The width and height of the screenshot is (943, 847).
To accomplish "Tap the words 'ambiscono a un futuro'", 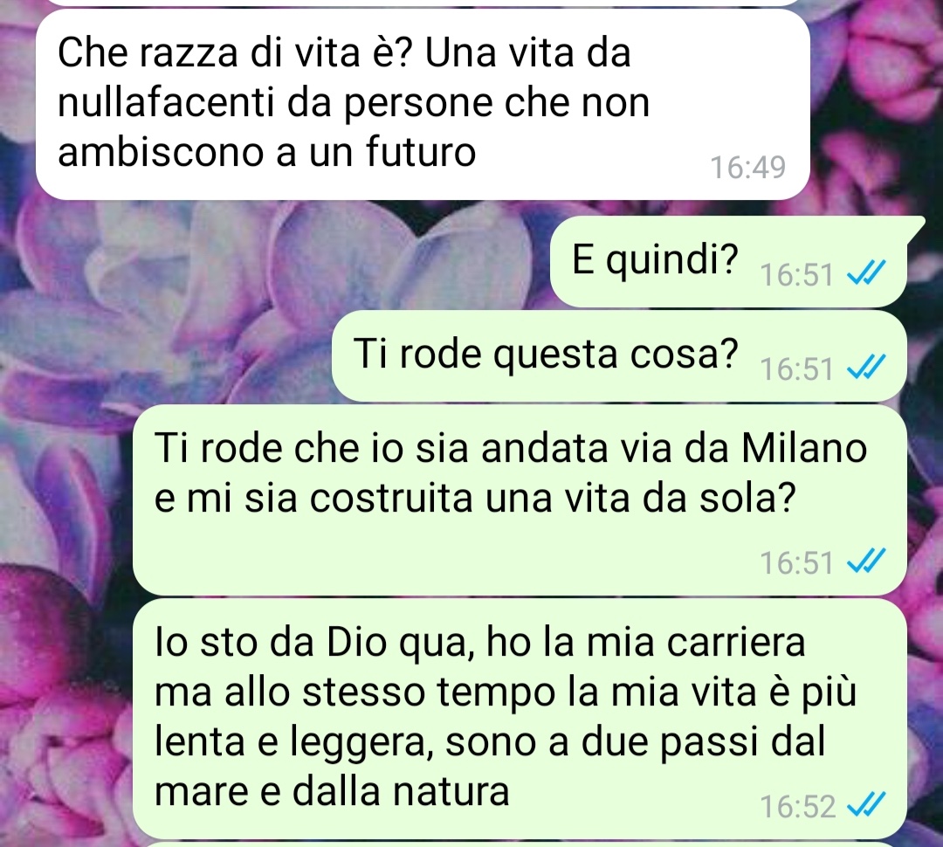I will [267, 152].
